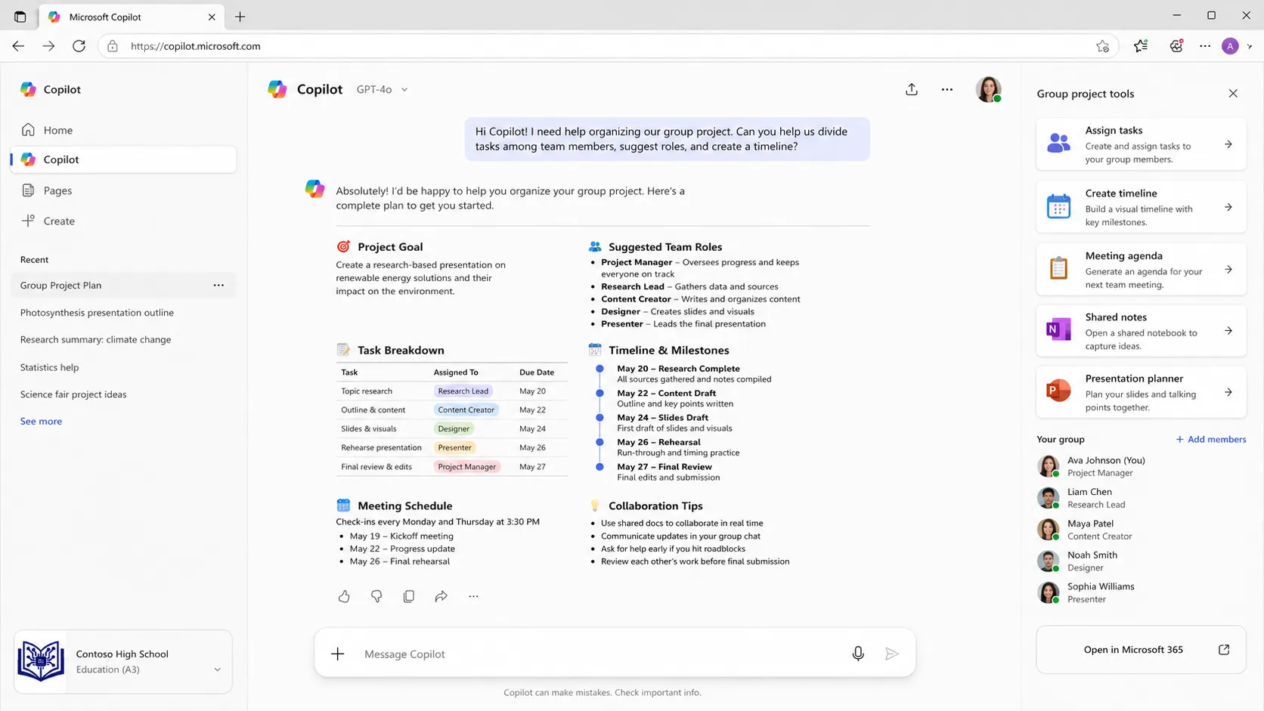1264x711 pixels.
Task: Select Copilot in the sidebar
Action: (x=123, y=159)
